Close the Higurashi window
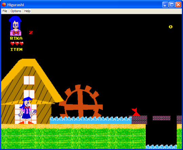Screen dimensions: 183x150 pos(178,5)
